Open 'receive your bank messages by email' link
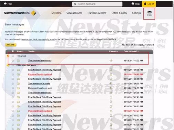This screenshot has width=174, height=130. point(38,39)
